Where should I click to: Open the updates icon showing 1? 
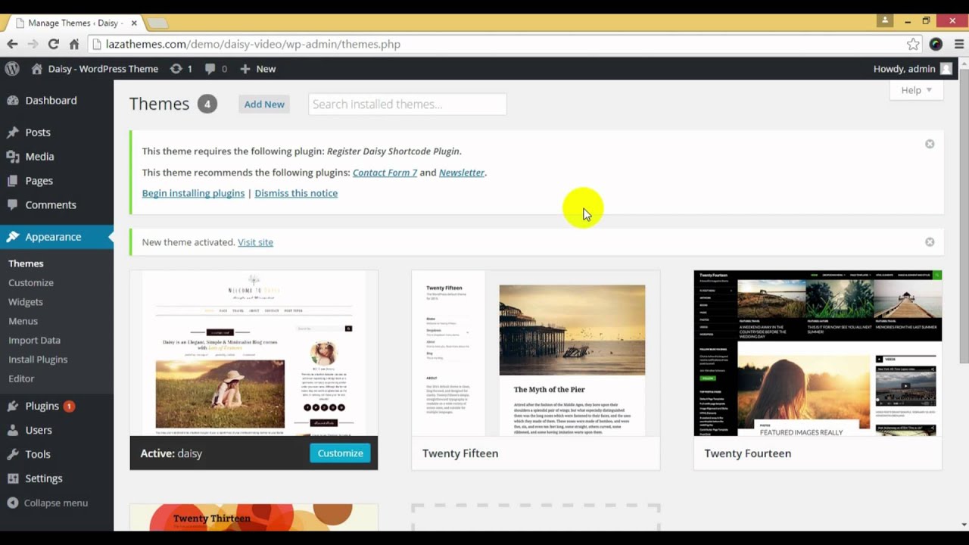click(x=176, y=68)
